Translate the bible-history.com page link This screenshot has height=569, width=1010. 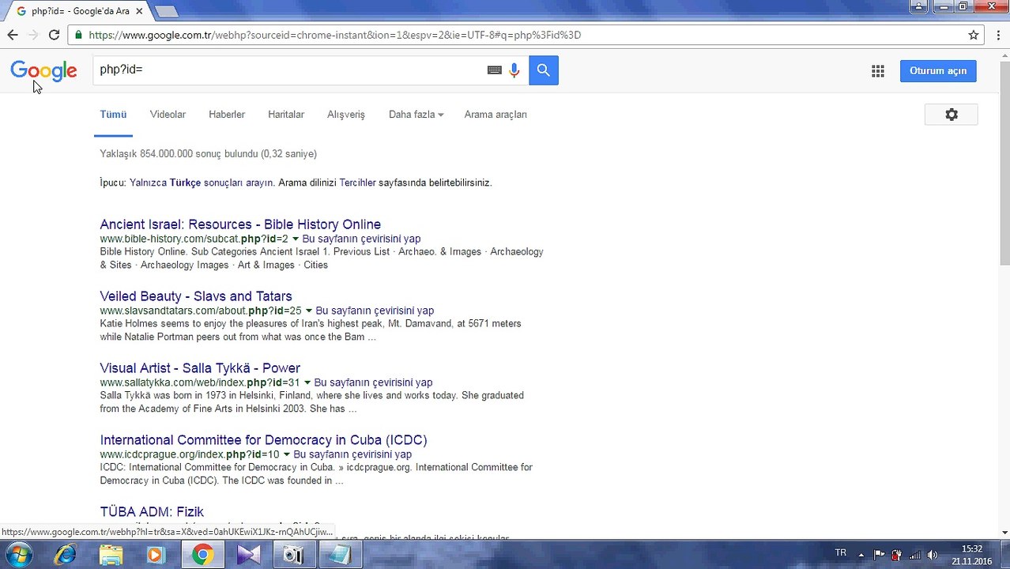coord(361,239)
